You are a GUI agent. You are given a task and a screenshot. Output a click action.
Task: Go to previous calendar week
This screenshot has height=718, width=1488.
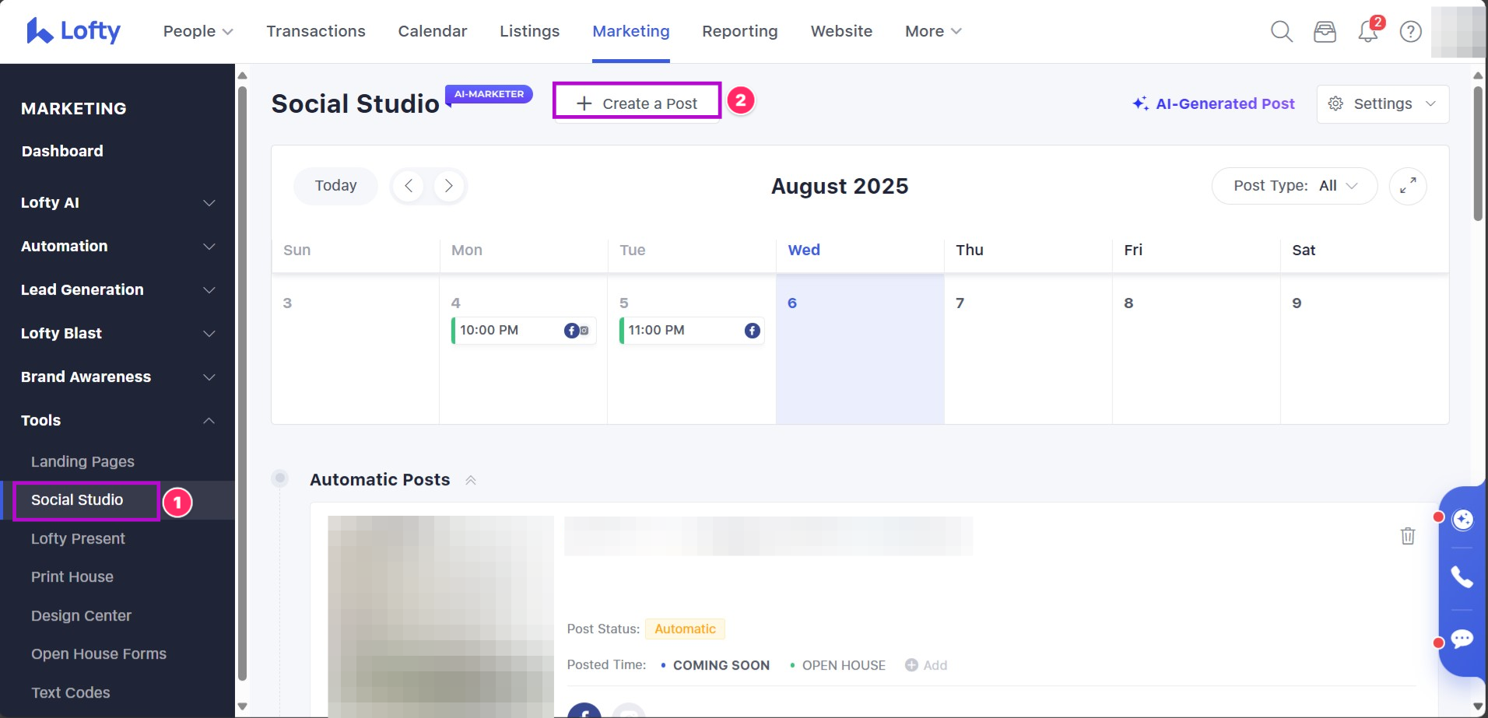point(409,186)
